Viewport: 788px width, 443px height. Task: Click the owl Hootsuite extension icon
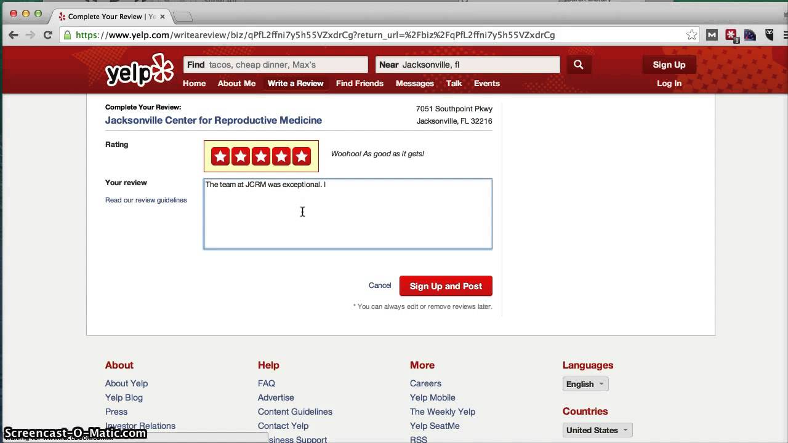pos(770,35)
